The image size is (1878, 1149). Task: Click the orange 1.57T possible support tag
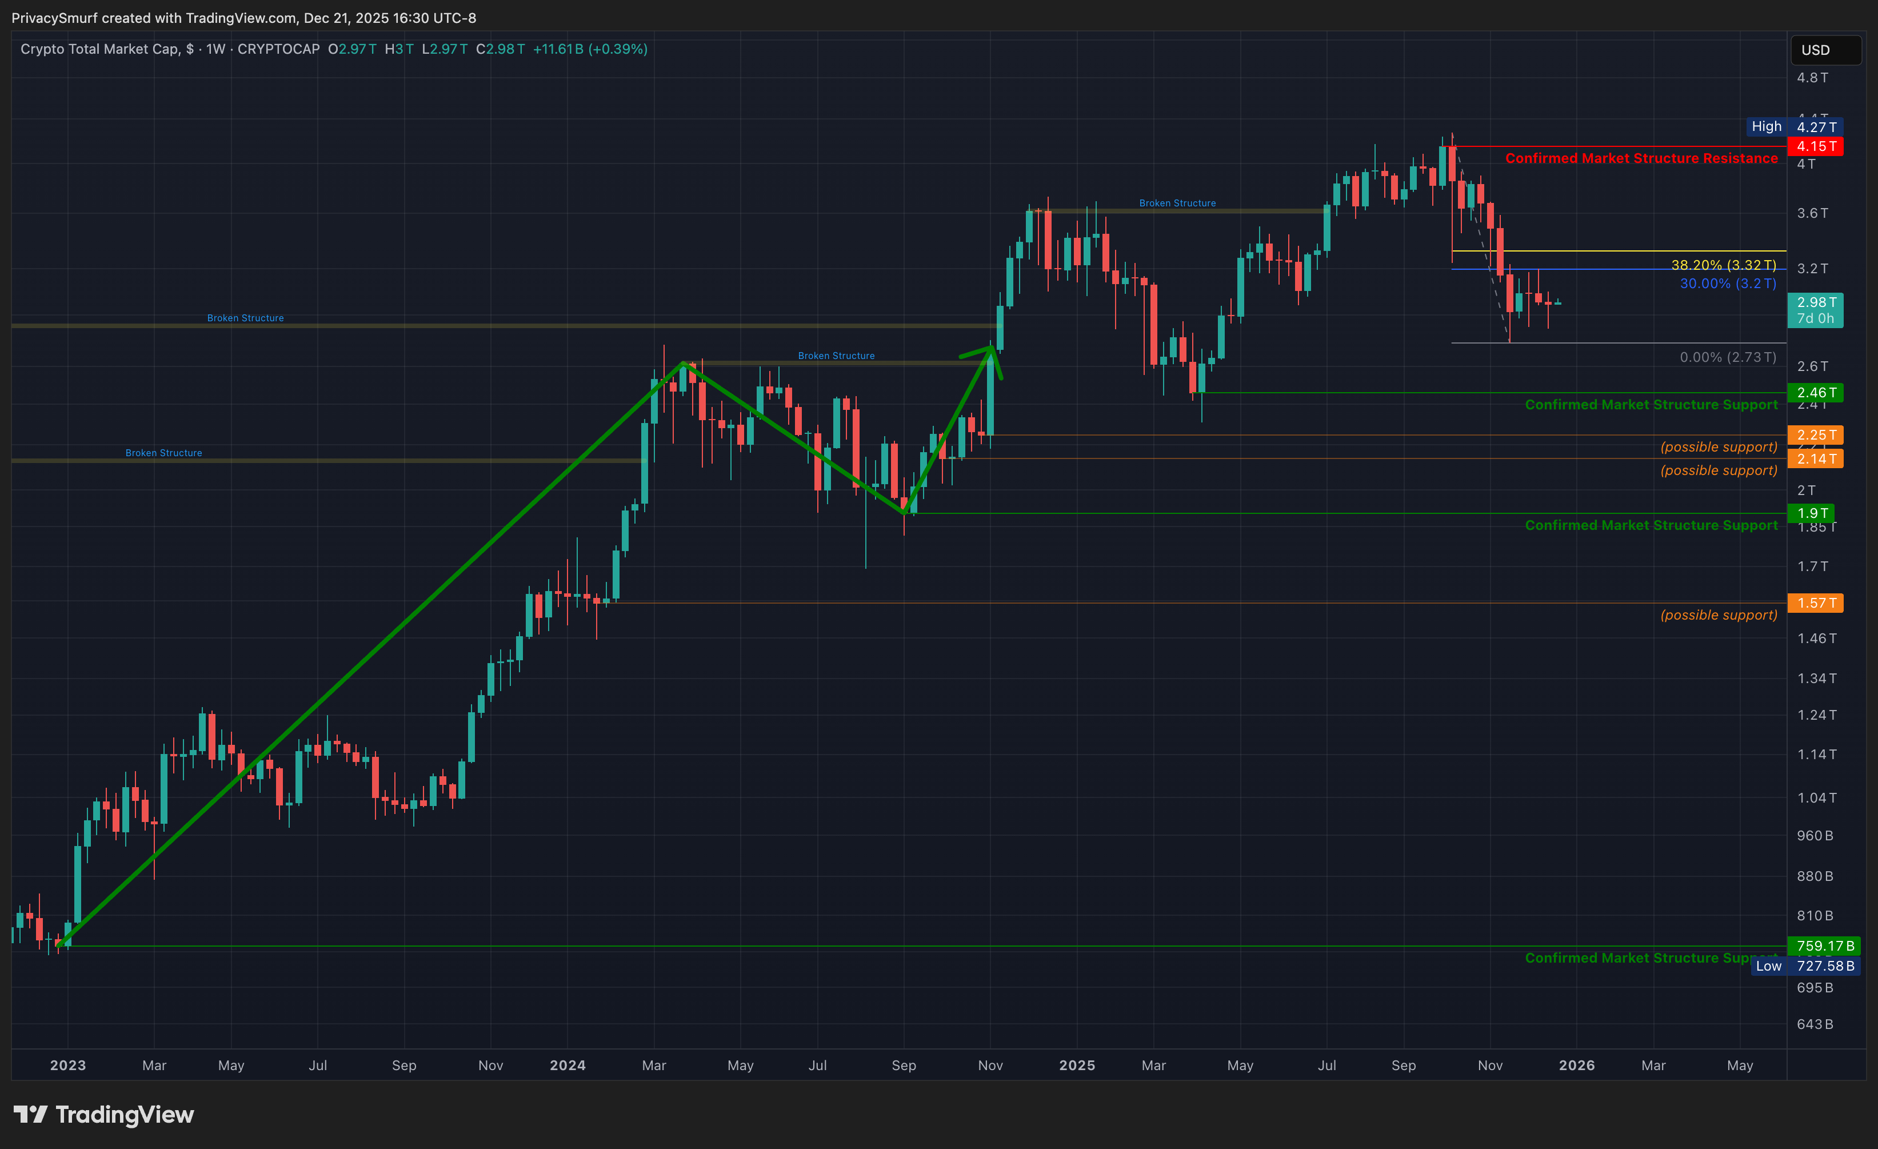pyautogui.click(x=1816, y=603)
